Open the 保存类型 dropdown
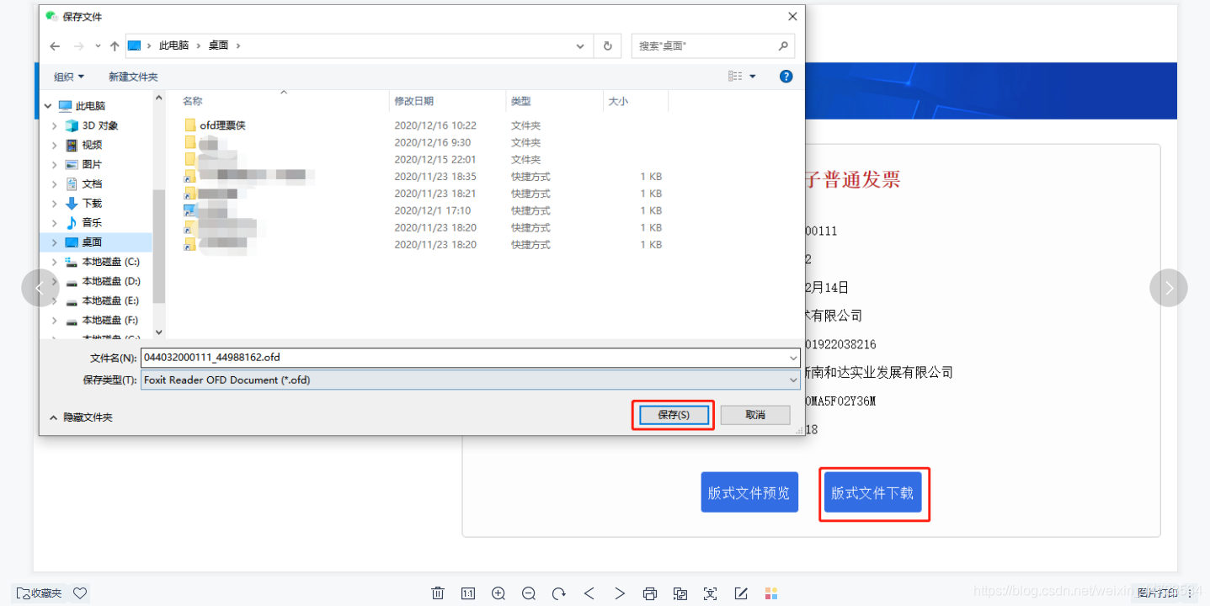 [470, 380]
